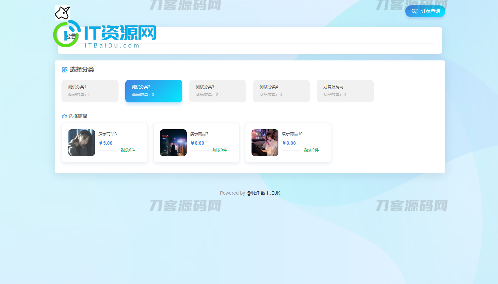This screenshot has width=498, height=284.
Task: Open the 订单查询 order search button
Action: pos(425,11)
